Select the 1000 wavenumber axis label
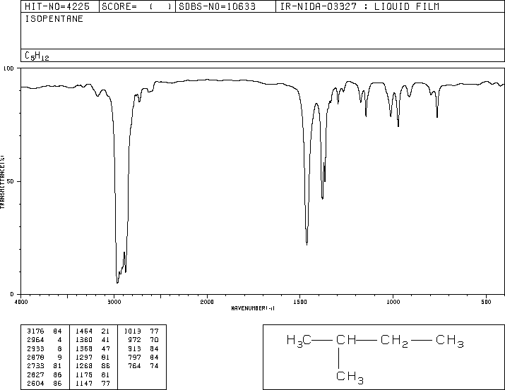The width and height of the screenshot is (505, 390). tap(393, 302)
